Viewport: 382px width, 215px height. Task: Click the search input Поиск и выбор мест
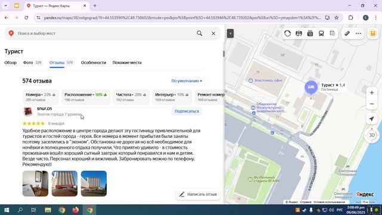tap(105, 33)
